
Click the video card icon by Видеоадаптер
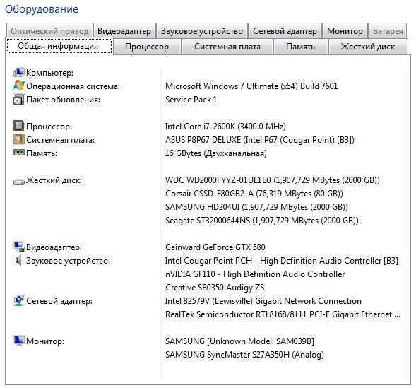(x=19, y=247)
